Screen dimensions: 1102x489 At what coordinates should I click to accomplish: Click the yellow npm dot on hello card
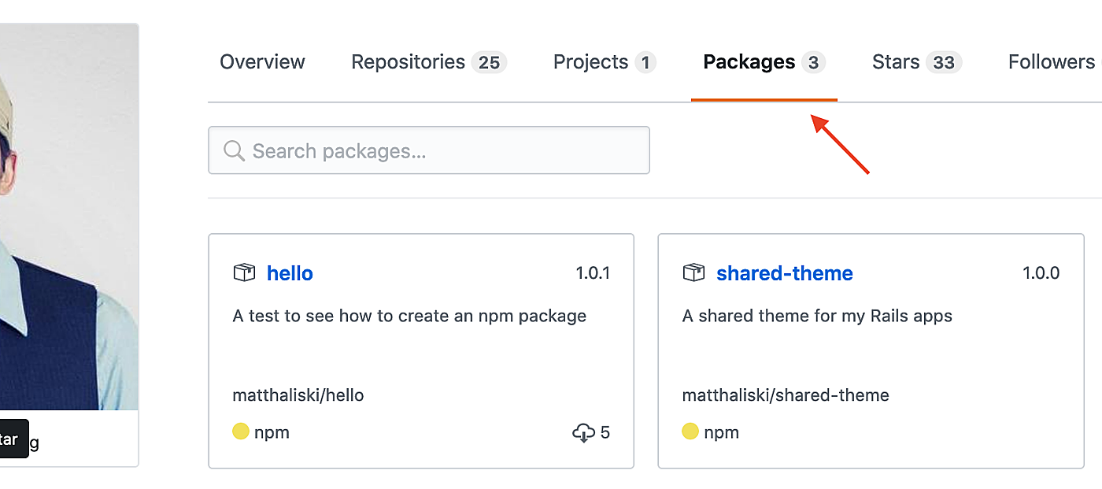pos(241,432)
